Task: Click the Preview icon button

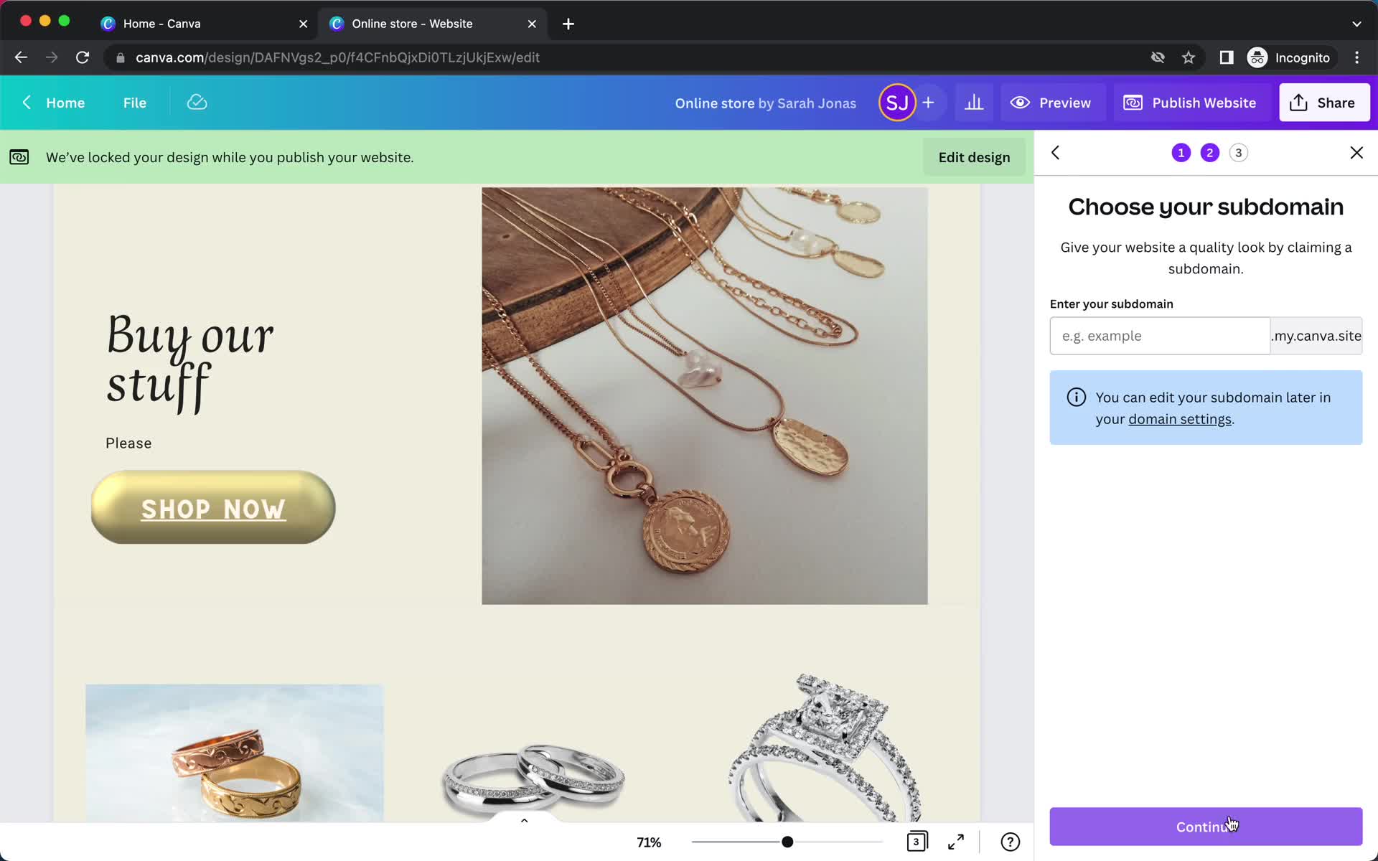Action: coord(1020,102)
